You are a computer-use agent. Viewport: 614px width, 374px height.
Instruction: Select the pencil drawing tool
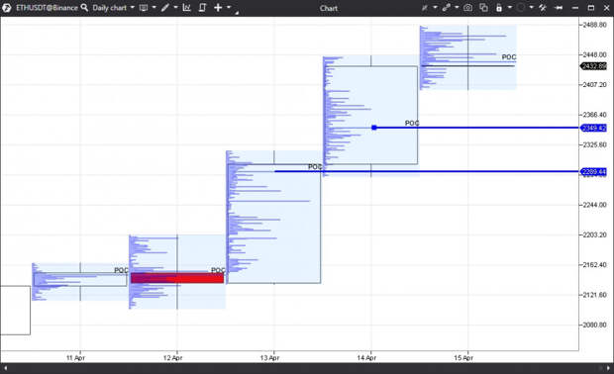164,8
